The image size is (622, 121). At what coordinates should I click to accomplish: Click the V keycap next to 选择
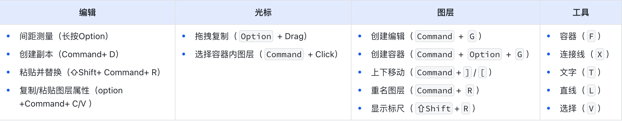click(x=591, y=109)
